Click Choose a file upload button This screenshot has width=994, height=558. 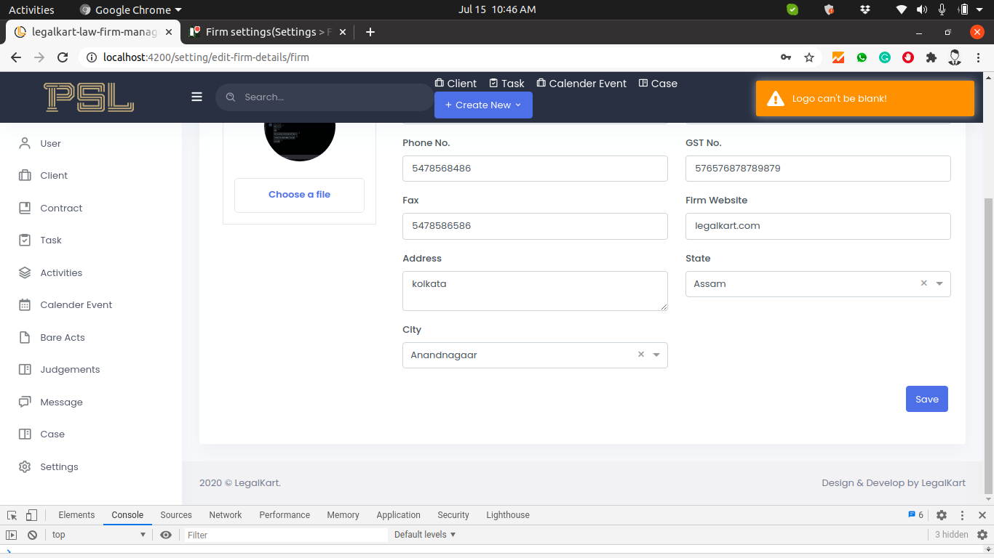click(x=299, y=195)
